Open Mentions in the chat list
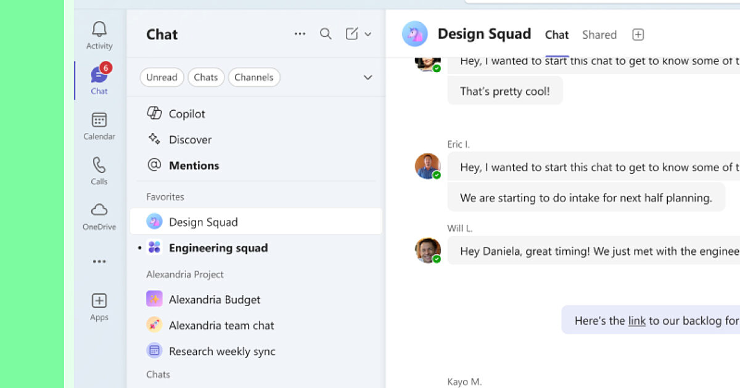 256,166
